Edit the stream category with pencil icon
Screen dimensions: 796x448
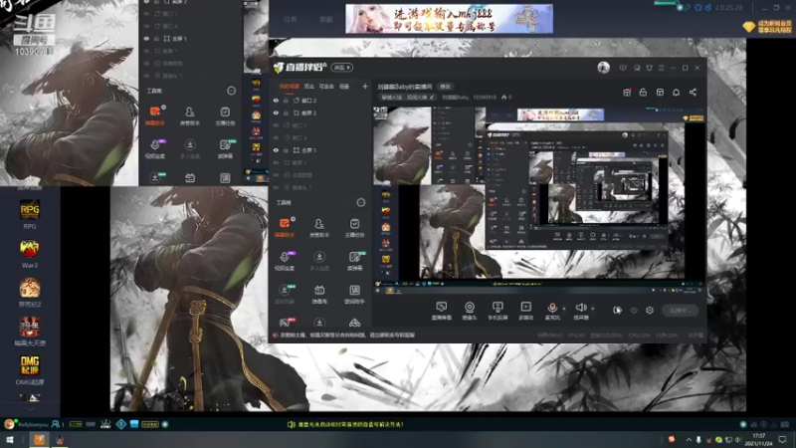432,97
